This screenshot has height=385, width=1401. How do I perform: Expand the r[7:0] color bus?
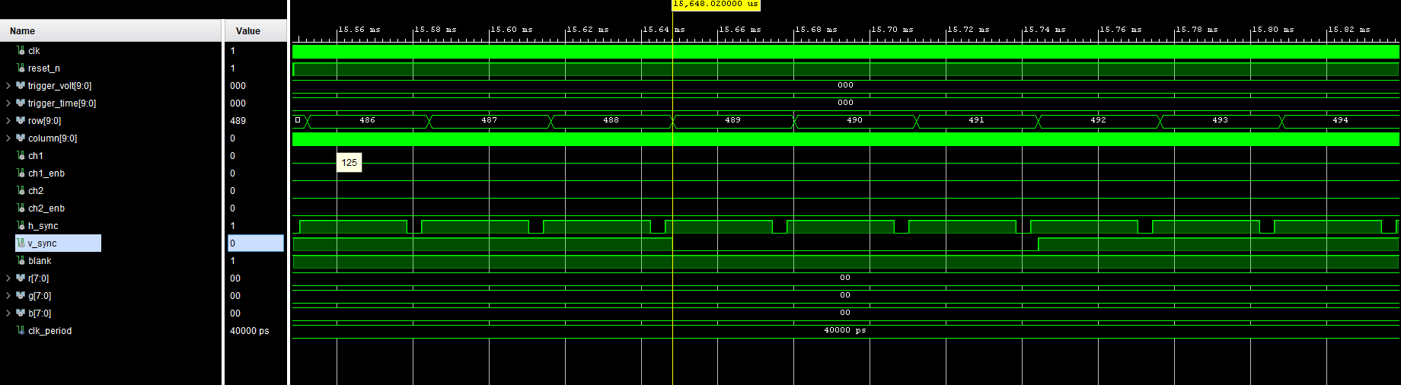(x=8, y=278)
